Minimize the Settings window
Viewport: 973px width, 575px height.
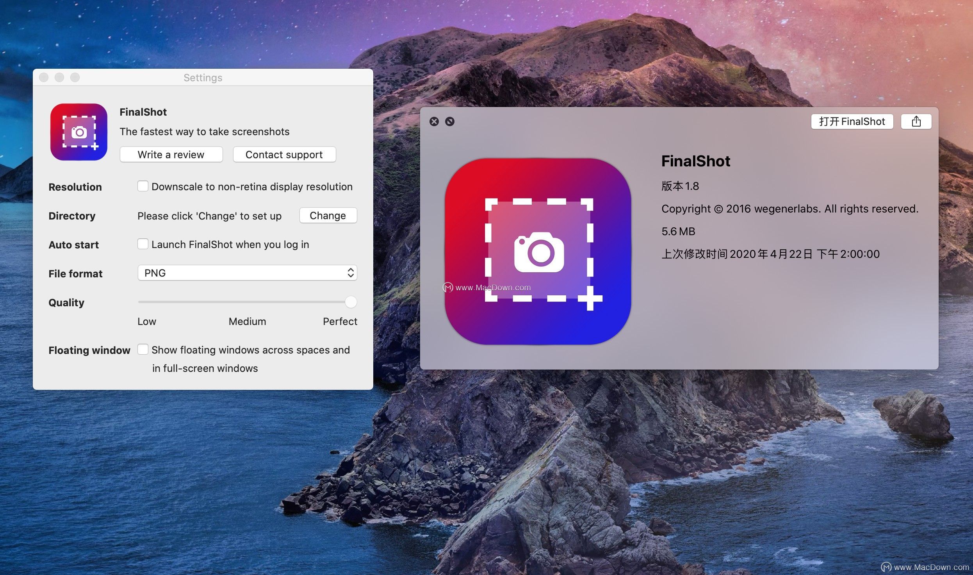[x=59, y=77]
